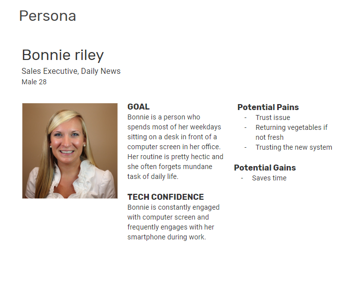
Task: Select the Returning vegetables bullet item
Action: [291, 127]
